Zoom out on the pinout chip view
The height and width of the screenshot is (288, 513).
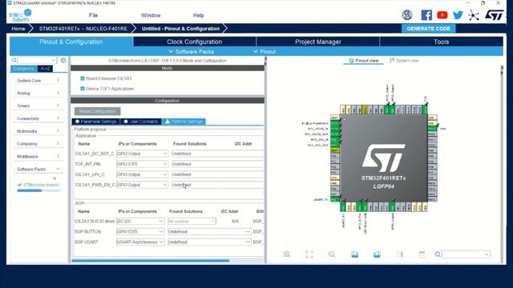click(332, 254)
